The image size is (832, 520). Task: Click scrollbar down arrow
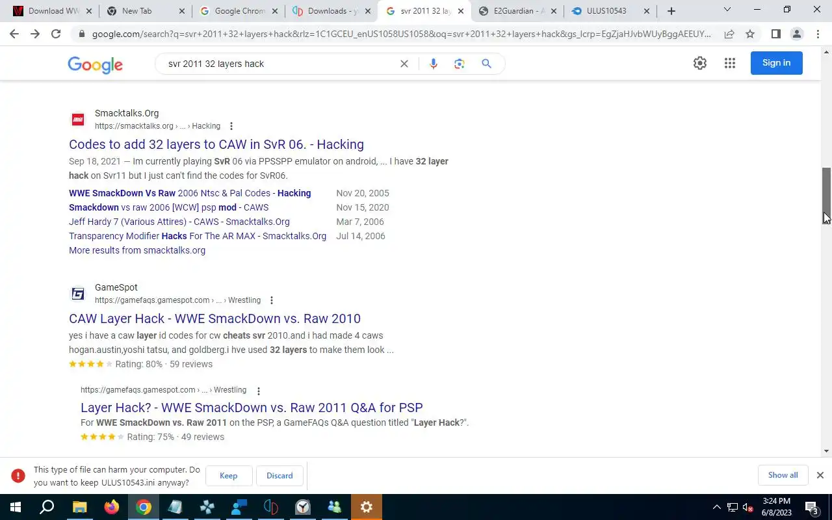(827, 451)
